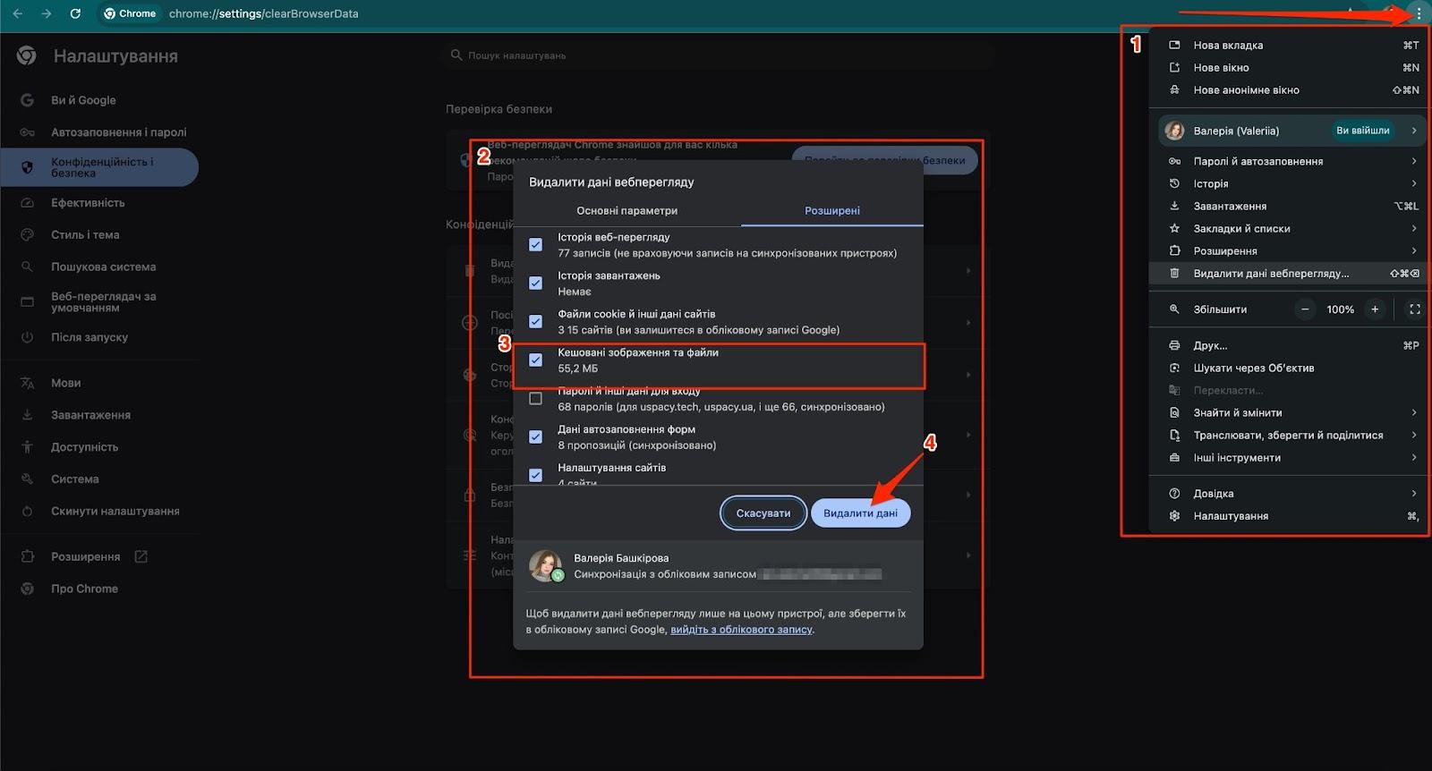Check Паролі й інші дані для входу checkbox

535,399
